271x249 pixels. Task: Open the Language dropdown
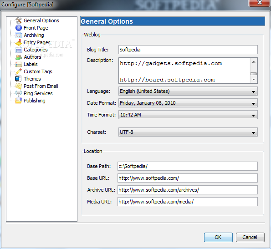[x=188, y=91]
